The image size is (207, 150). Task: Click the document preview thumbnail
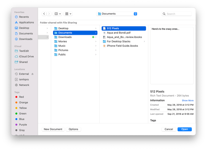(172, 56)
